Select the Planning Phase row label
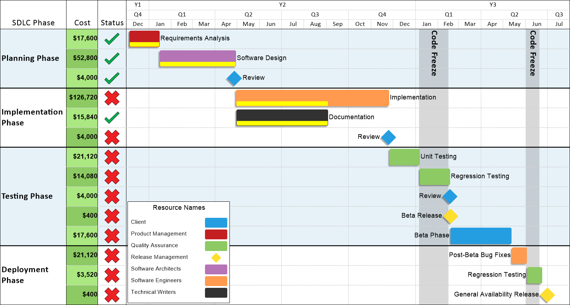This screenshot has height=305, width=570. point(30,58)
